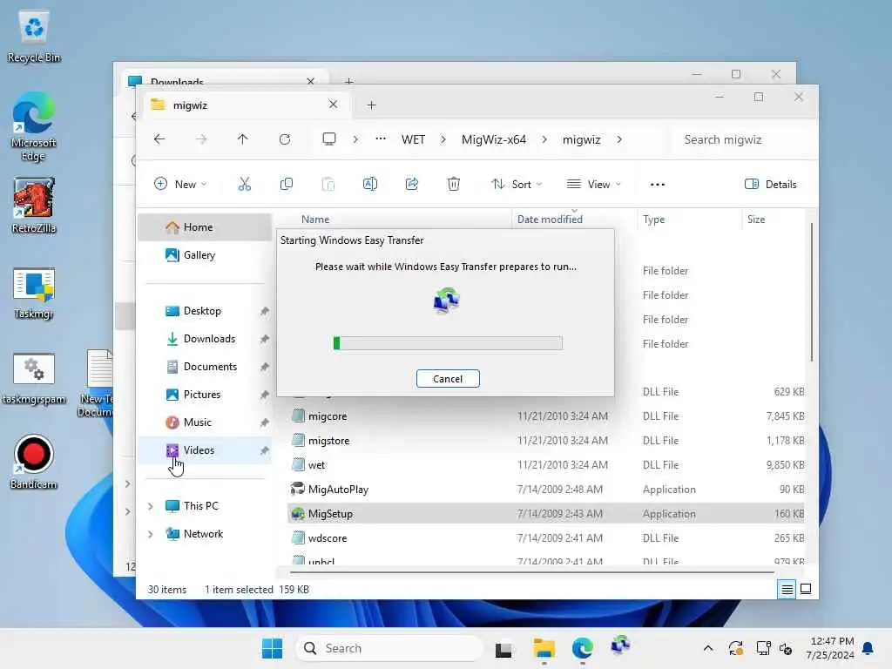The image size is (892, 669).
Task: Open Home in navigation pane
Action: (x=205, y=227)
